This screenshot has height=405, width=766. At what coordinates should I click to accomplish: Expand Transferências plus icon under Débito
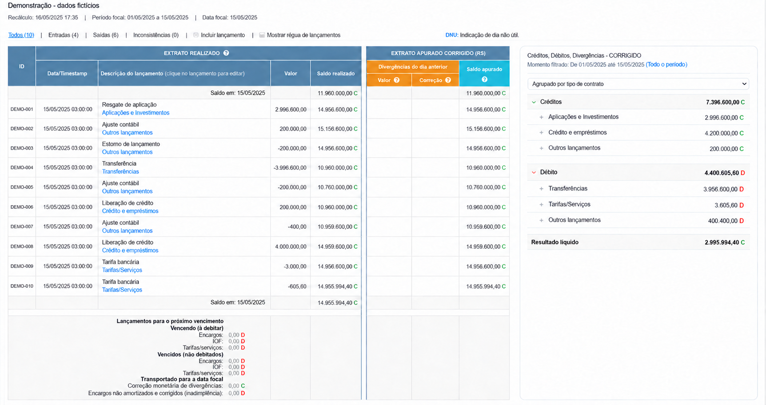541,189
